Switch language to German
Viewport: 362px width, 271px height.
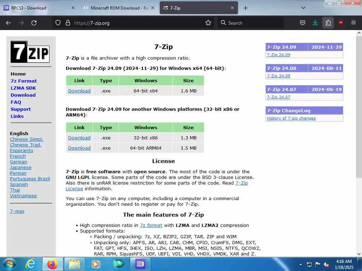[x=18, y=162]
